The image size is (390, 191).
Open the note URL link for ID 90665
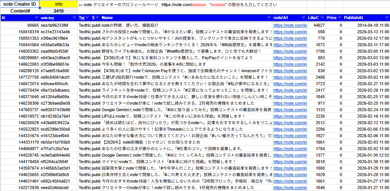pos(290,25)
